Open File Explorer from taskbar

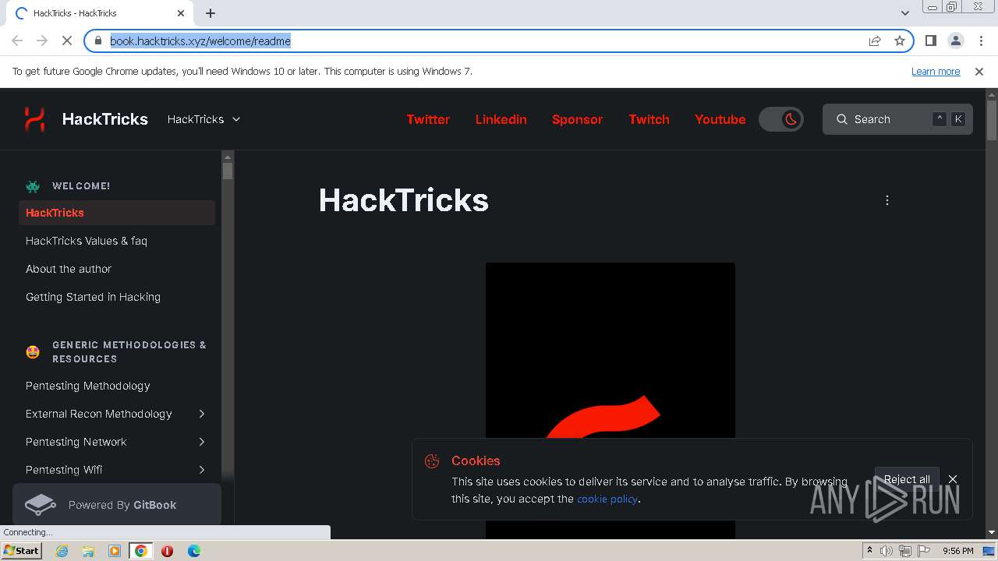(88, 551)
